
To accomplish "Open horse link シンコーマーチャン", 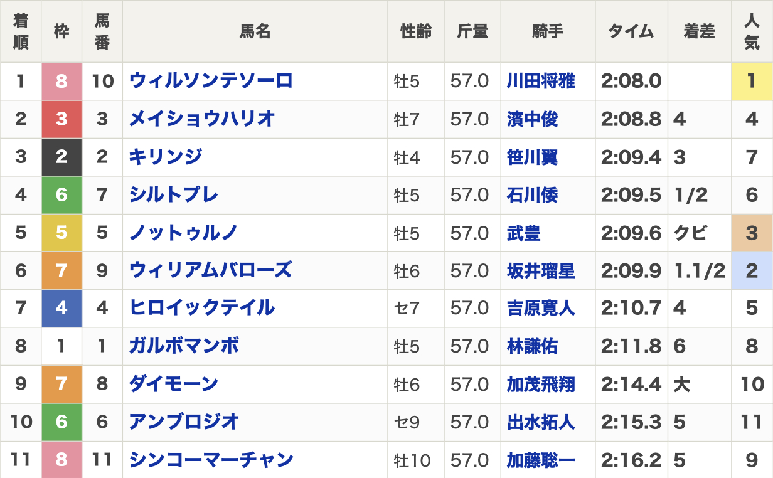I will pyautogui.click(x=211, y=460).
